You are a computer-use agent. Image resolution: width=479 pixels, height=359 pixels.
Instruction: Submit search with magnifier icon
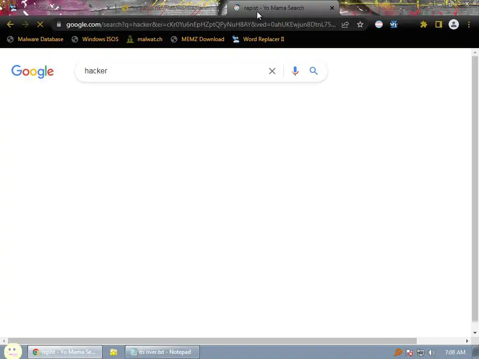[x=313, y=71]
